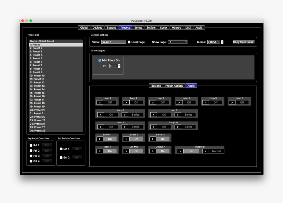283x203 pixels.
Task: Click the Buffer 1 arrow button
Action: coord(100,139)
